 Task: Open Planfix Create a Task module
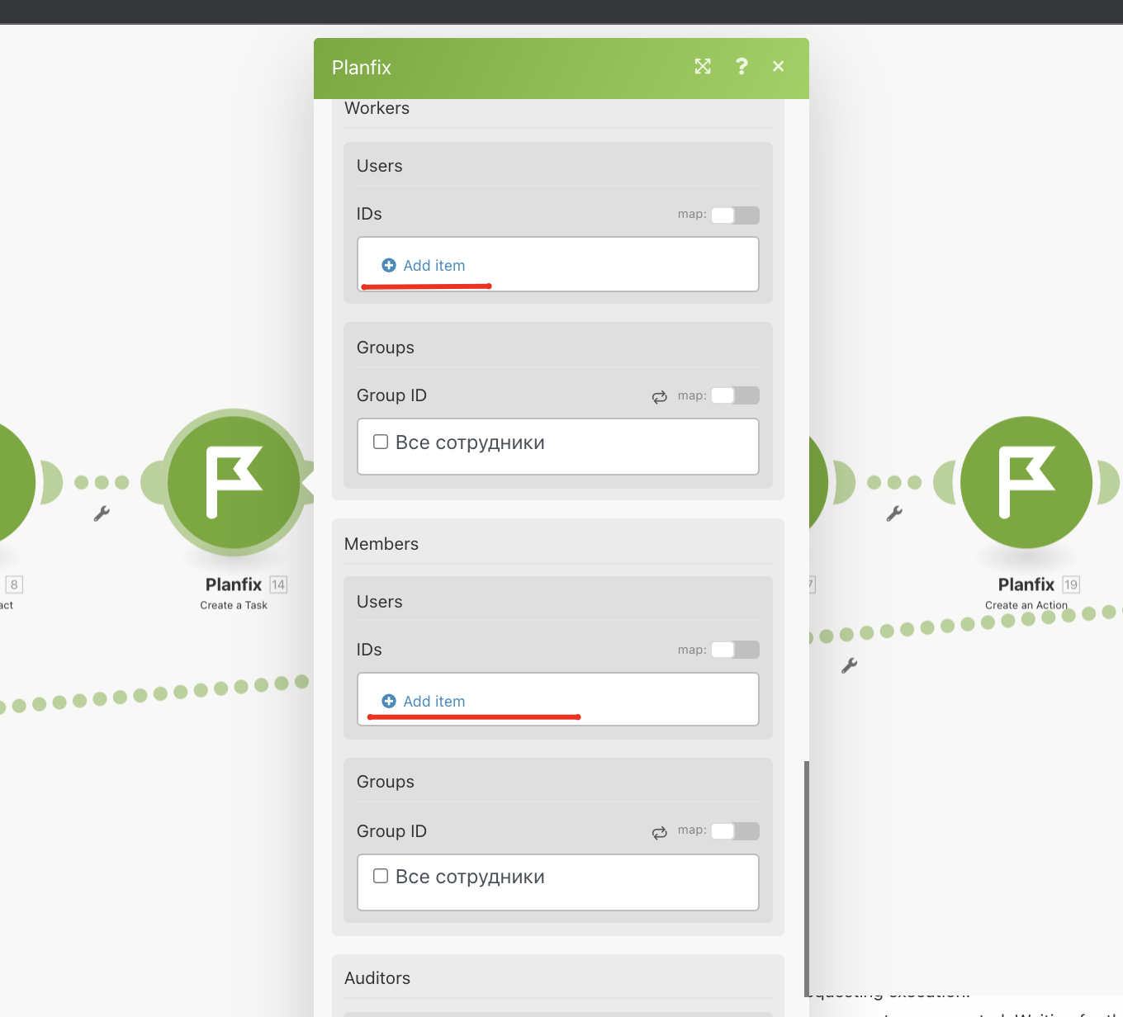234,482
